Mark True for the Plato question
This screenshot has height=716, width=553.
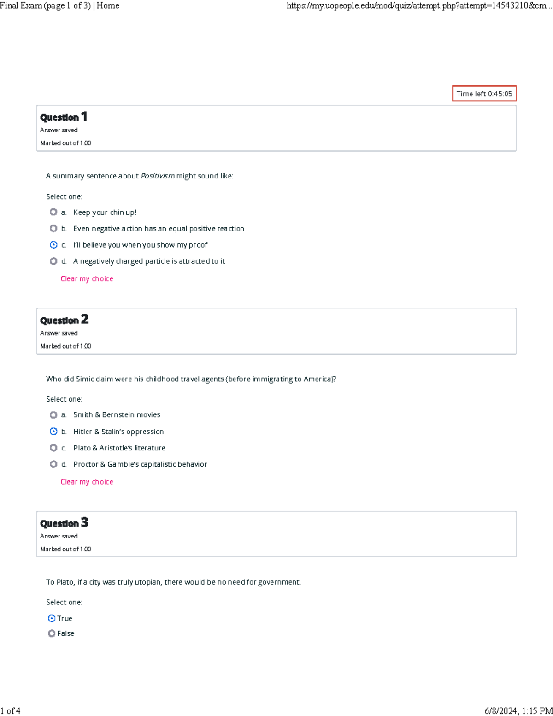[x=52, y=618]
